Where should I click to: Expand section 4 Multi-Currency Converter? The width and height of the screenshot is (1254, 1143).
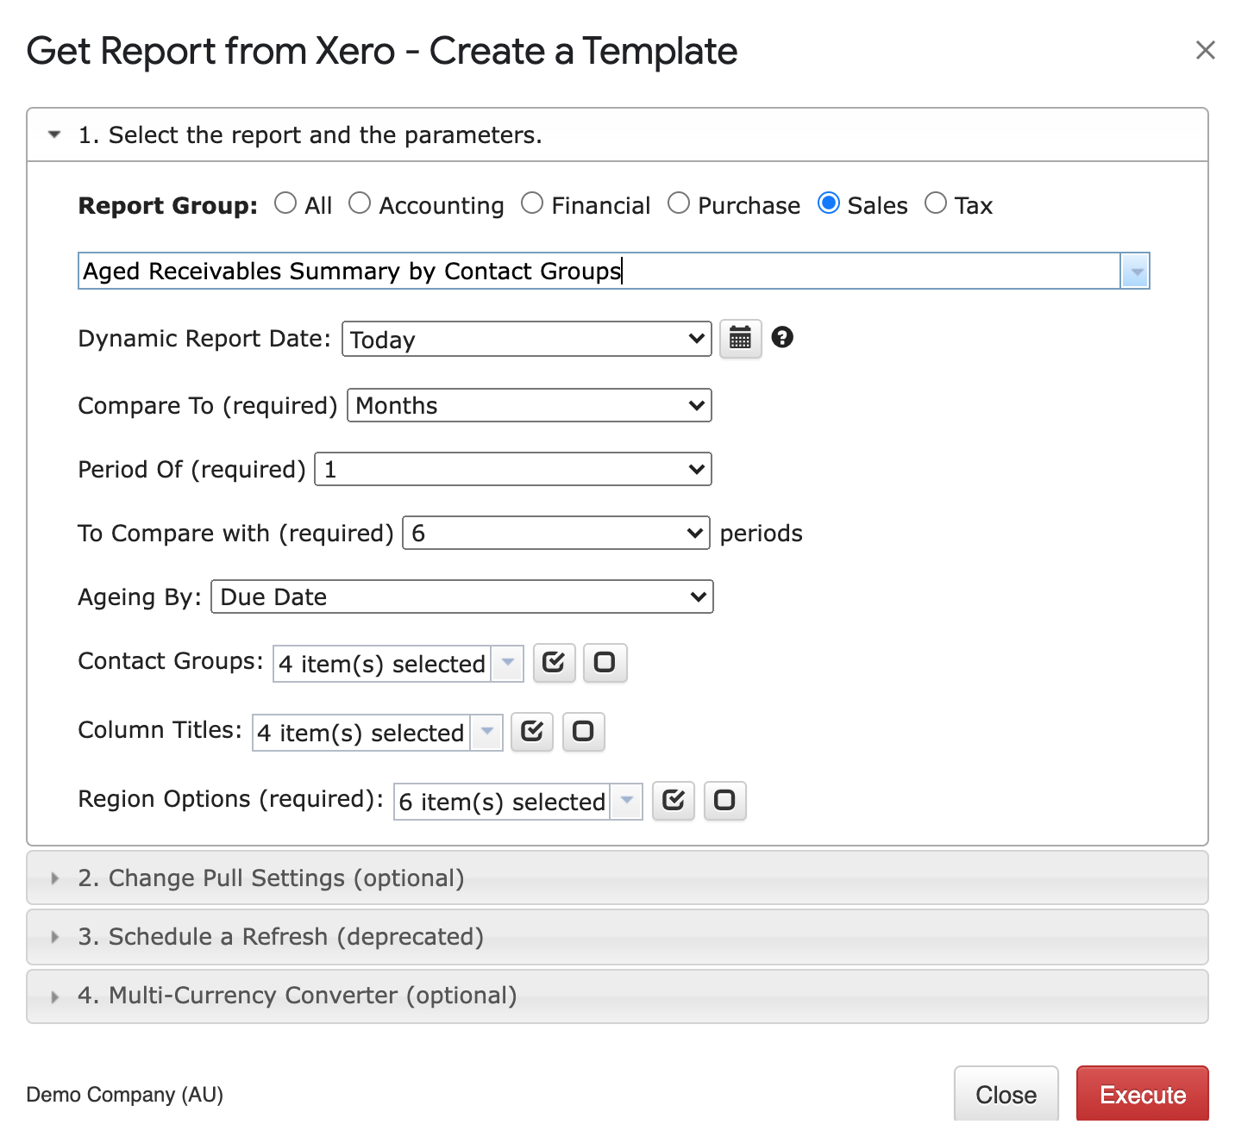(x=618, y=996)
